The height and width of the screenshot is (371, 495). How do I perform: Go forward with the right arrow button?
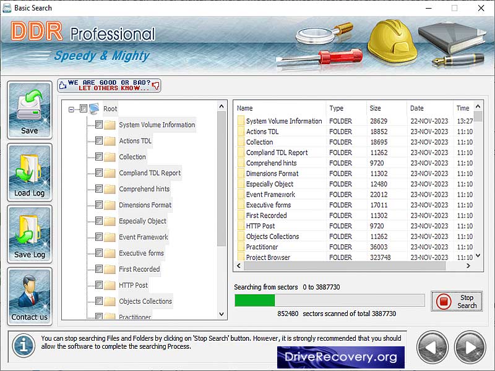tap(470, 348)
